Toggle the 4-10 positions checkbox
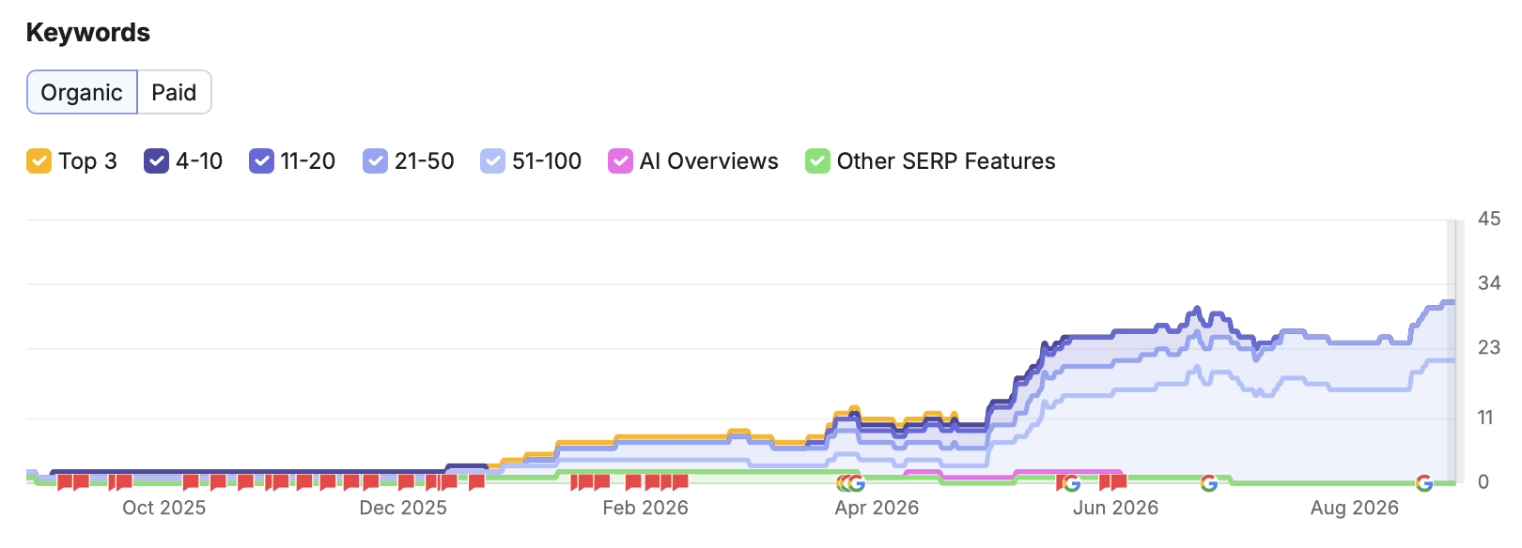The image size is (1522, 548). [156, 161]
